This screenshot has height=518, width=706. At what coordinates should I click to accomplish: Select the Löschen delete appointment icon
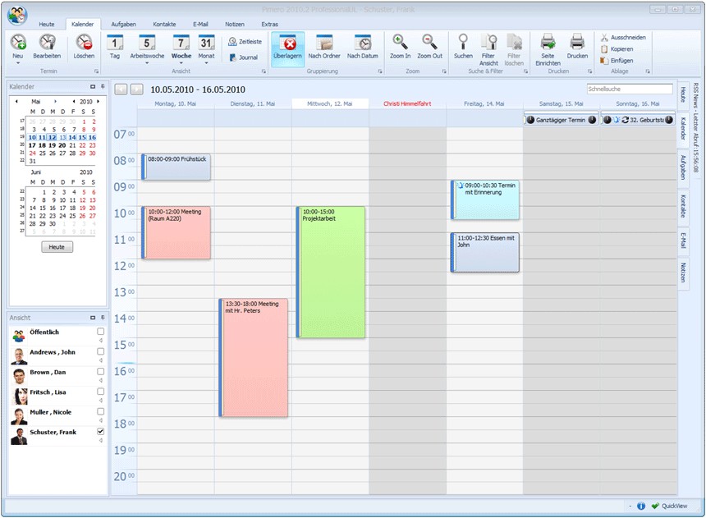pos(84,43)
